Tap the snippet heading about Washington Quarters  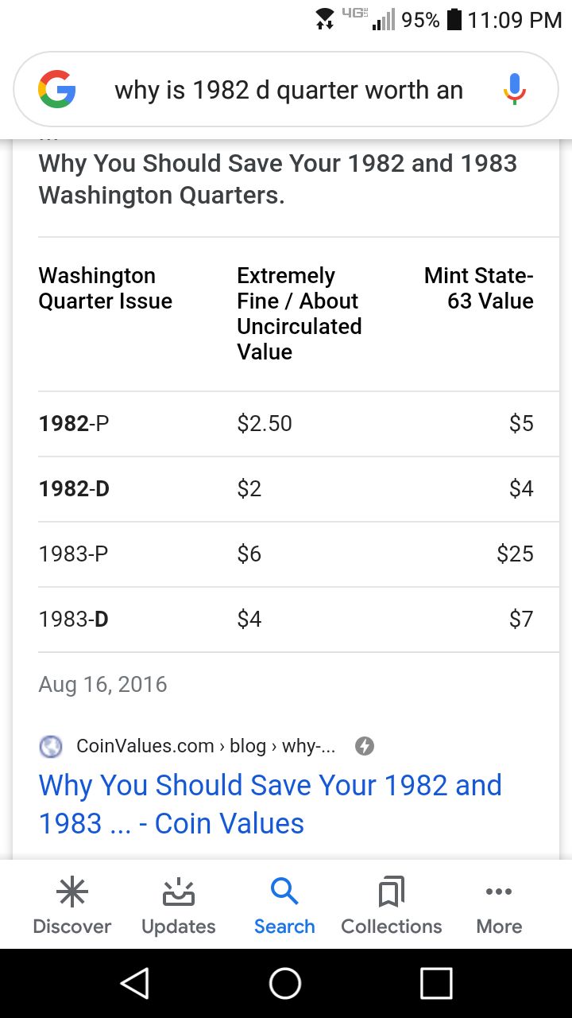click(278, 179)
